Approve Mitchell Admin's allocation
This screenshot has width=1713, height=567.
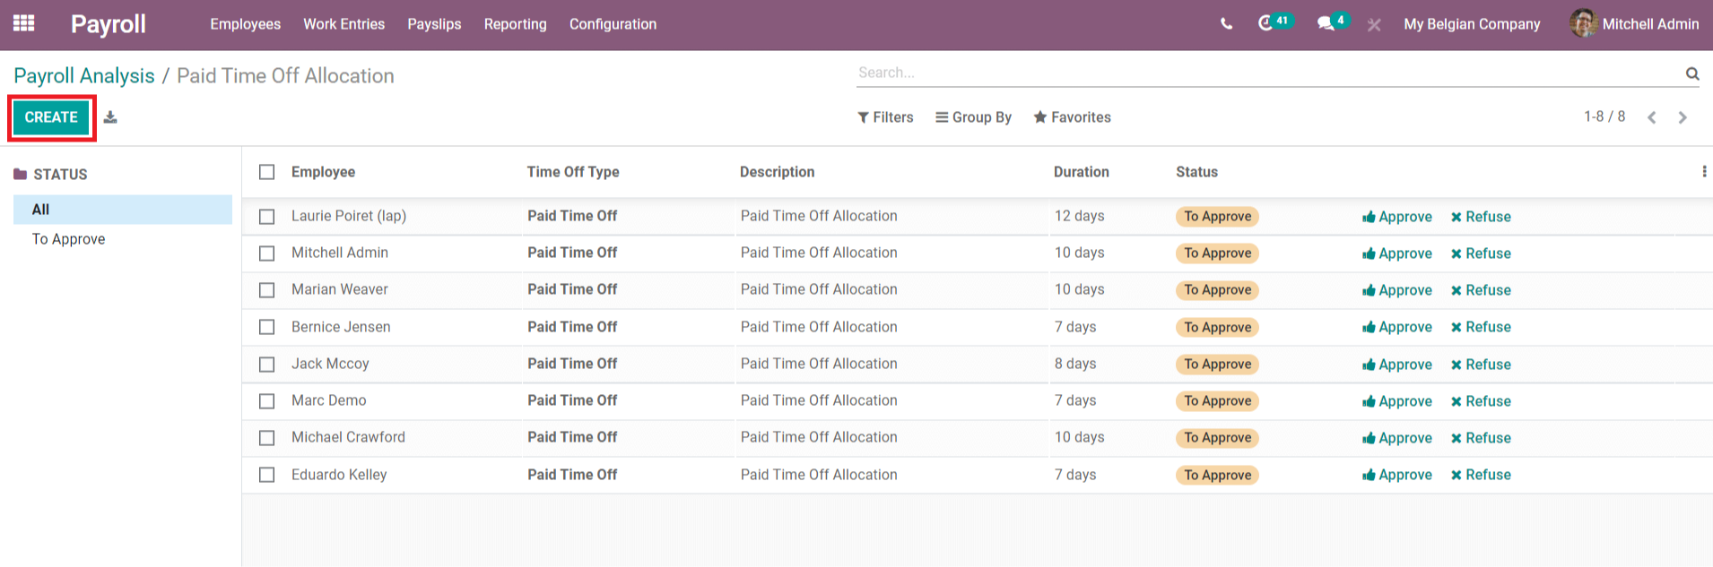click(x=1396, y=253)
